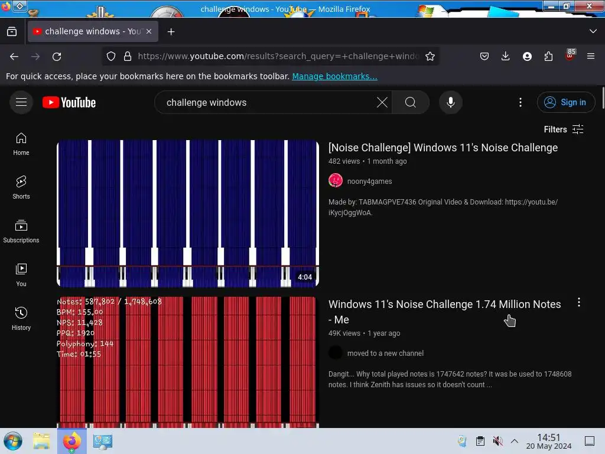Image resolution: width=605 pixels, height=454 pixels.
Task: Visit noony4games channel
Action: [x=369, y=181]
